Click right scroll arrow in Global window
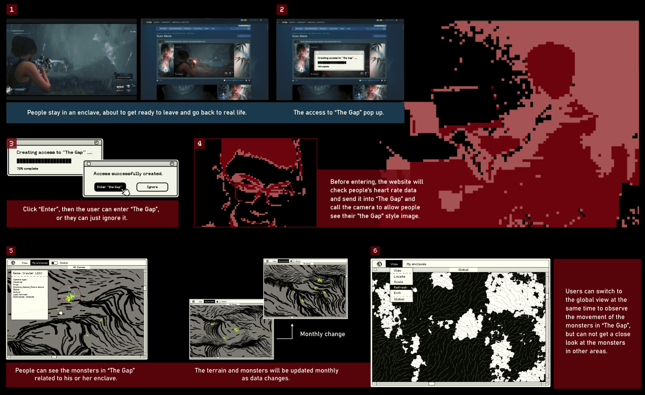This screenshot has width=645, height=395. [543, 383]
